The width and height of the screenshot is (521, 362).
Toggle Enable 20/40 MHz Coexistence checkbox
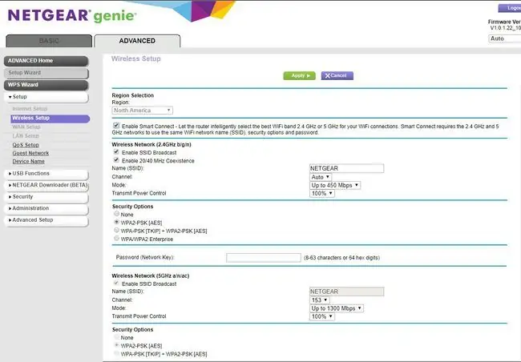pos(116,160)
